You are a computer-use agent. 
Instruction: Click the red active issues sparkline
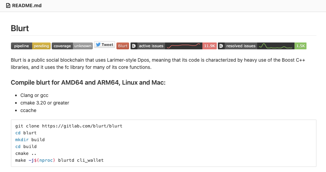coord(184,46)
